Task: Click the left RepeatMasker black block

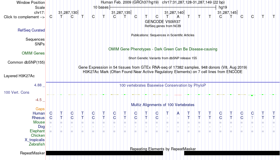Action: (x=104, y=153)
